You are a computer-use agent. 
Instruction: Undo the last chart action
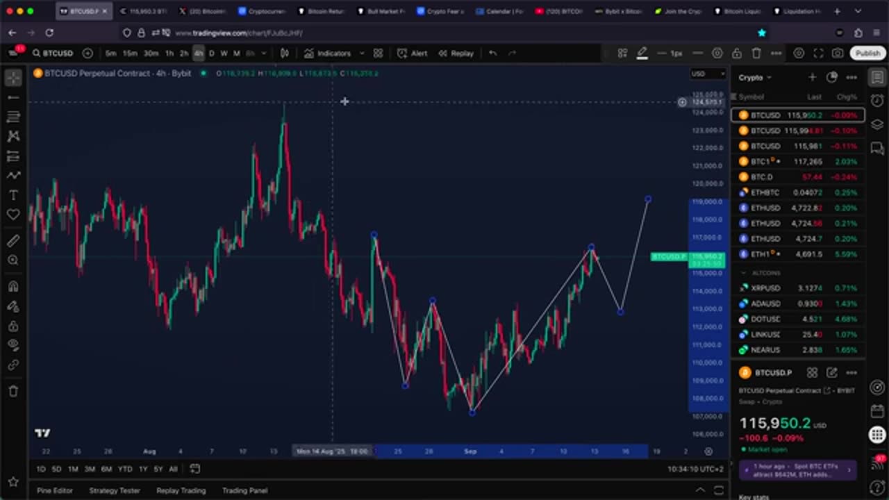(492, 53)
